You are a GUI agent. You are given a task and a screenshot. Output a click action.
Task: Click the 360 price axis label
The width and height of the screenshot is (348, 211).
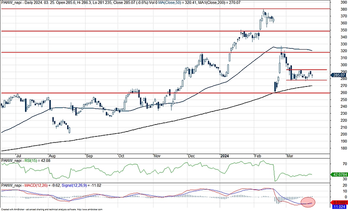343,23
